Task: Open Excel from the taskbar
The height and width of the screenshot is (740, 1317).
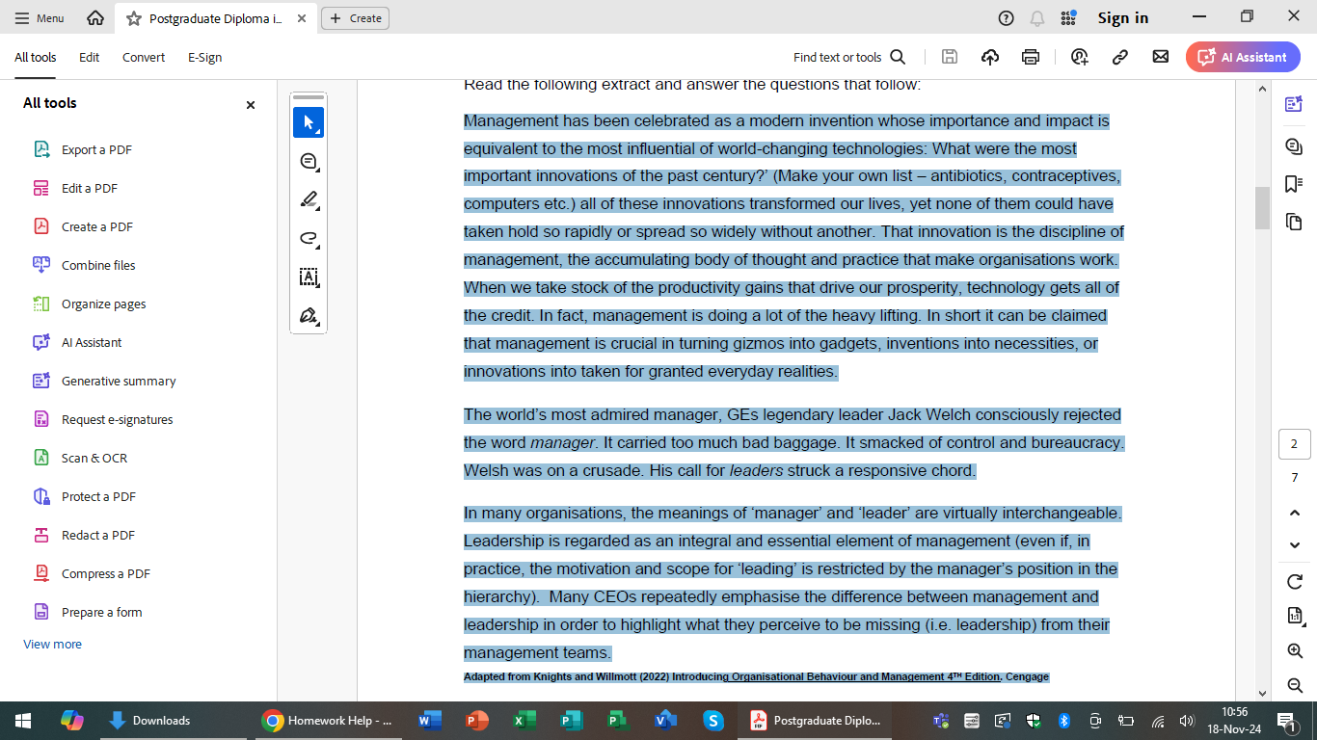Action: coord(524,721)
